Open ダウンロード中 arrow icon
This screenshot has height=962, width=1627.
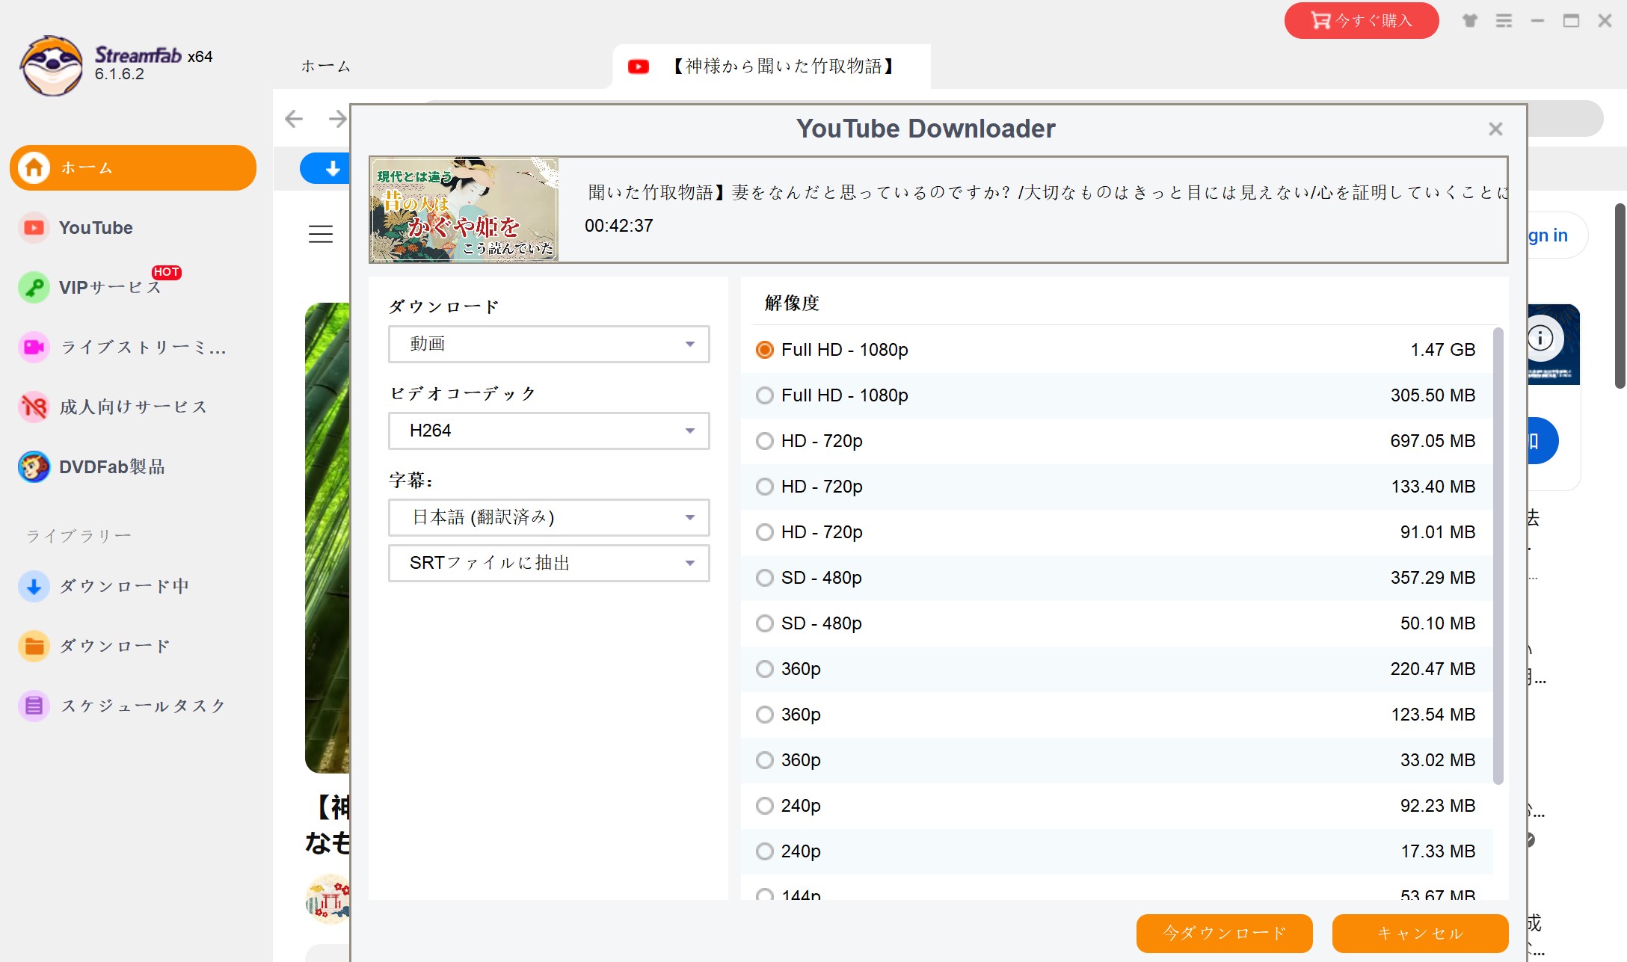34,586
